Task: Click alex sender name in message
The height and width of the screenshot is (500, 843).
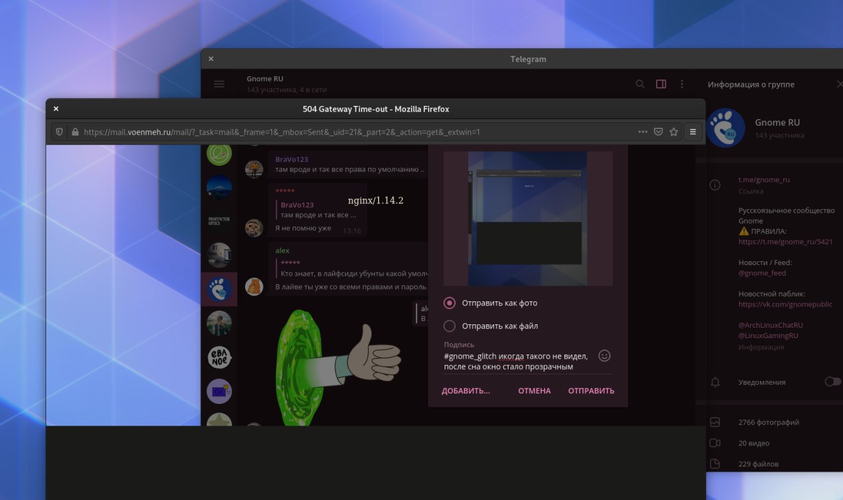Action: pos(282,251)
